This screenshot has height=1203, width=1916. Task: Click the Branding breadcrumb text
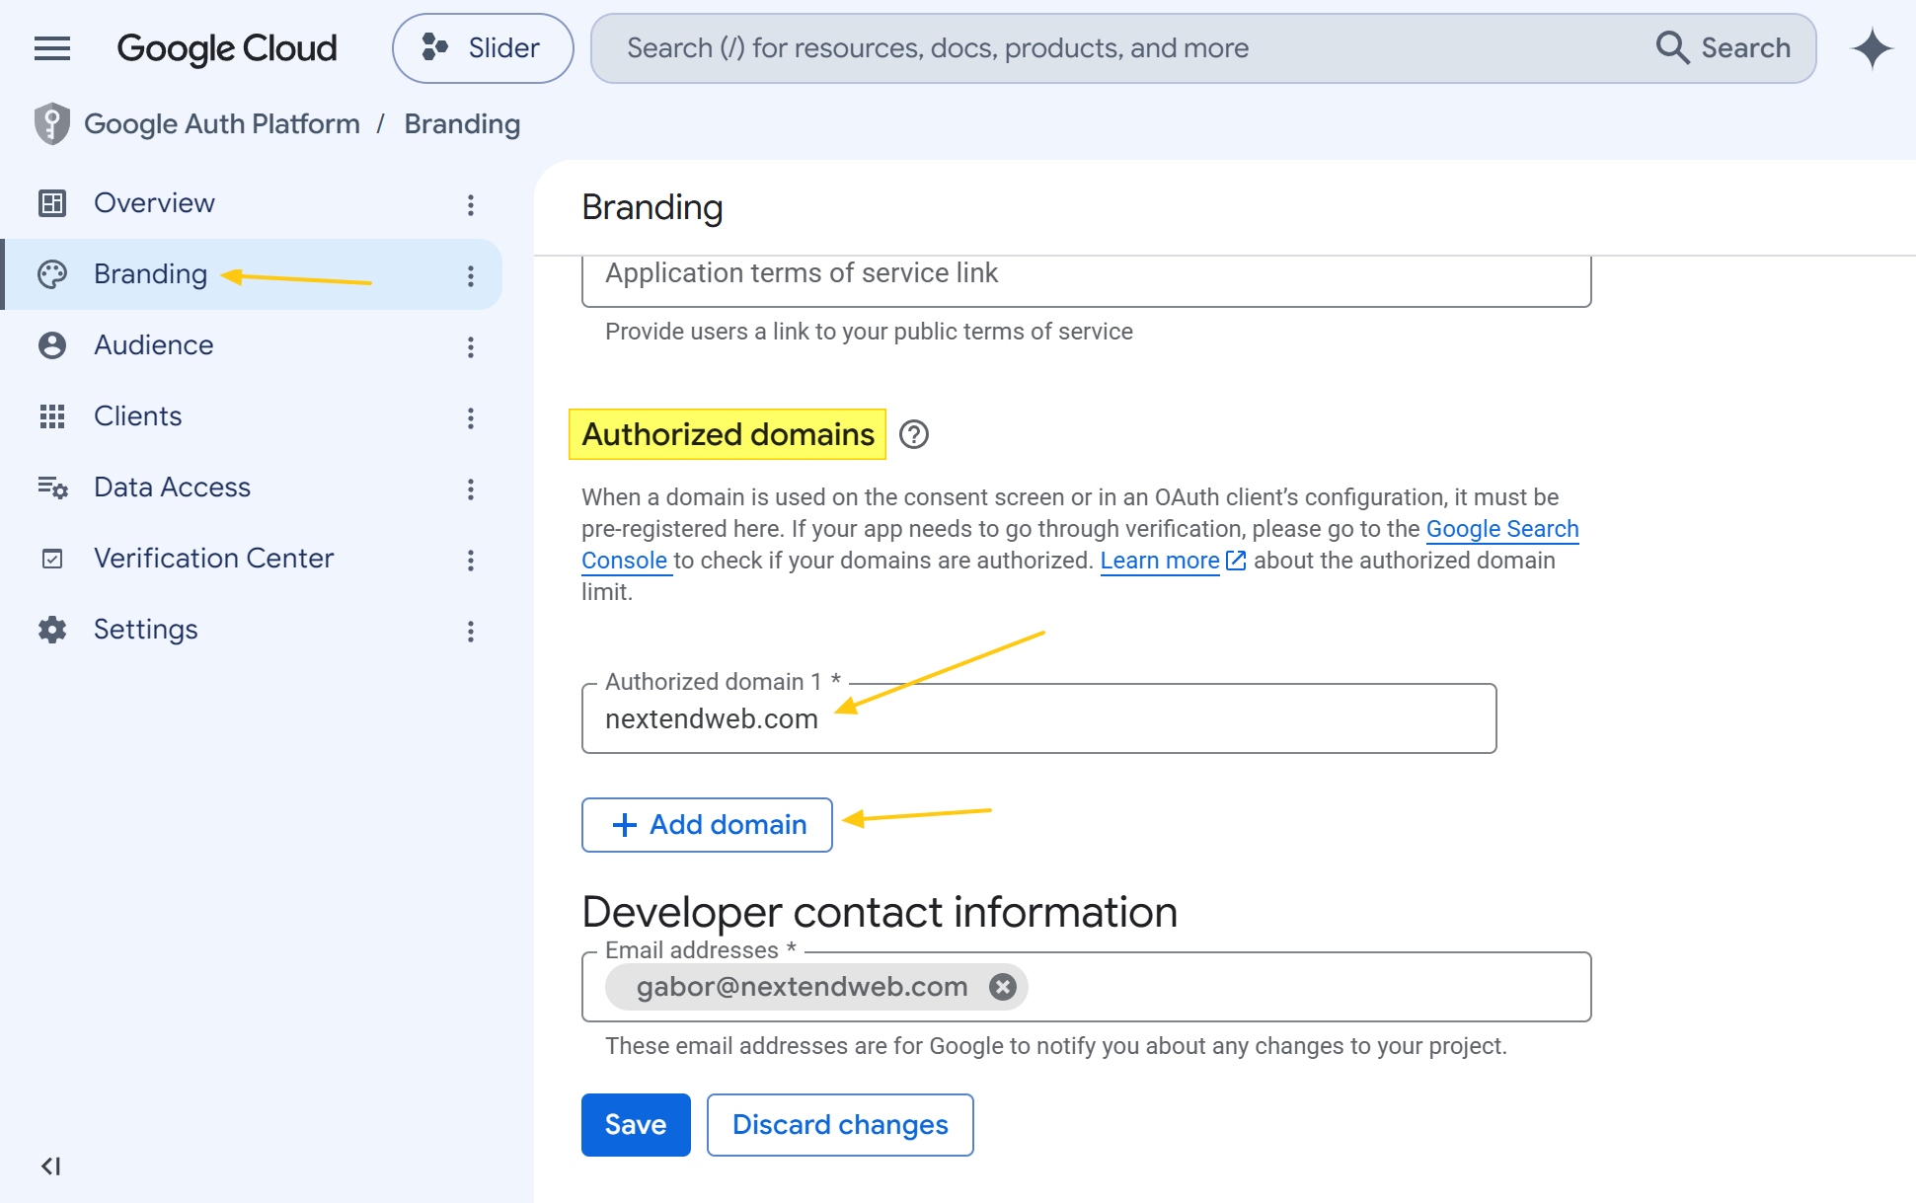coord(462,124)
